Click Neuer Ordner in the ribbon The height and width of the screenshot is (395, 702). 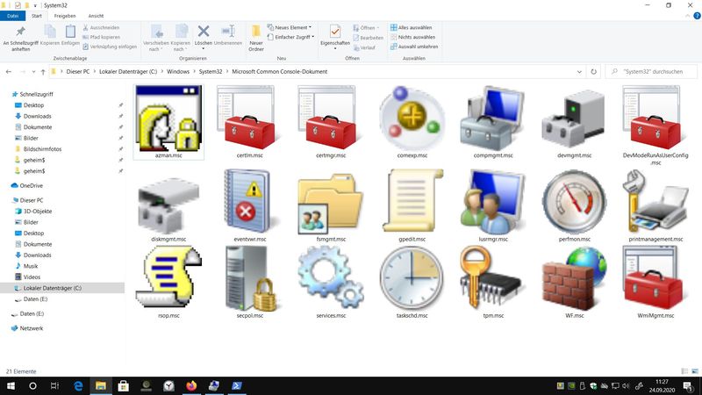256,38
